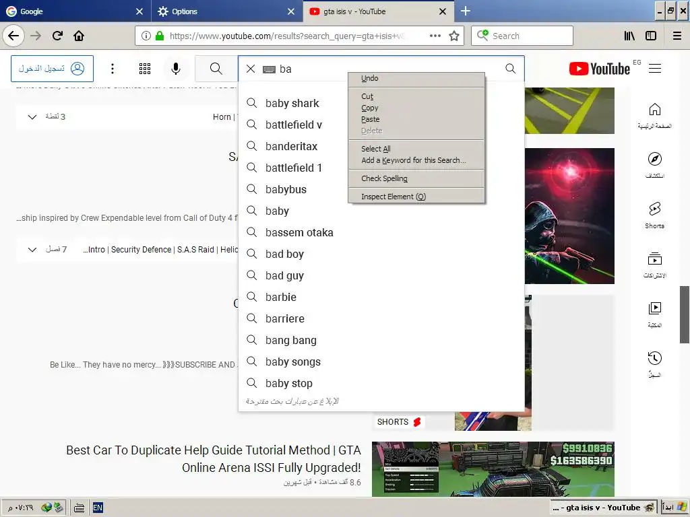Select the 'bang bang' suggestion

coord(381,340)
